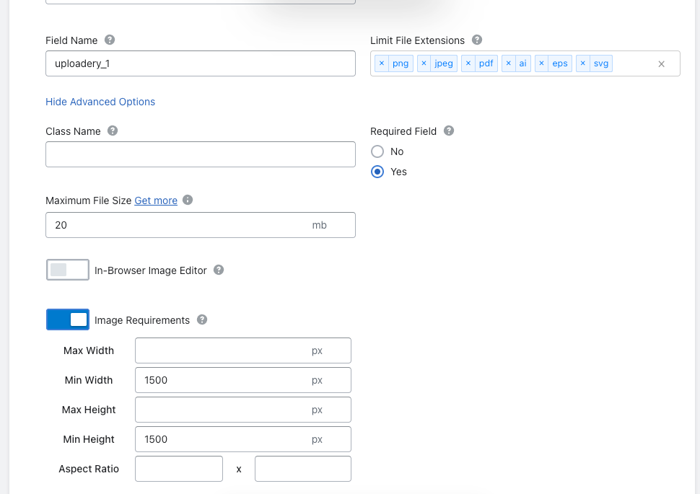Clear all file extensions
The width and height of the screenshot is (700, 494).
point(662,64)
